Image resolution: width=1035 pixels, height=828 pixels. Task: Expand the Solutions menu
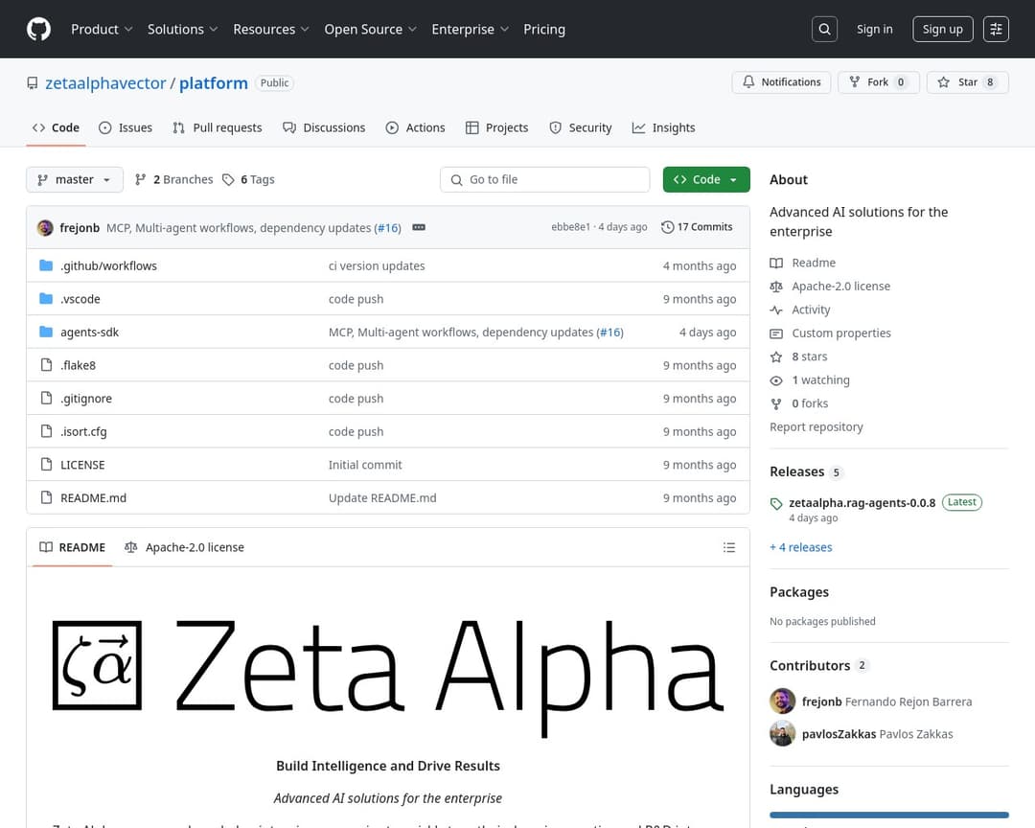(x=182, y=29)
